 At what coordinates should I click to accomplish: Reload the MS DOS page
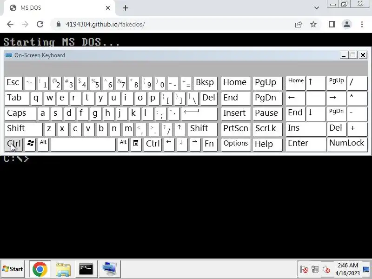40,24
